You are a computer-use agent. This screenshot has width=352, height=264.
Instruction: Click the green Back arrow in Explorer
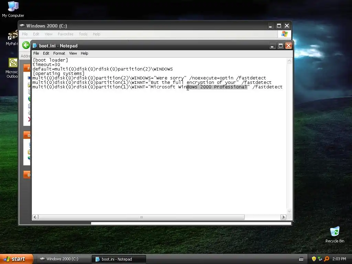(26, 45)
